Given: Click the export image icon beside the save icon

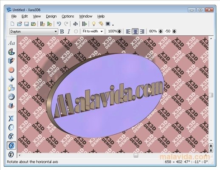Looking at the screenshot, I should (x=34, y=24).
